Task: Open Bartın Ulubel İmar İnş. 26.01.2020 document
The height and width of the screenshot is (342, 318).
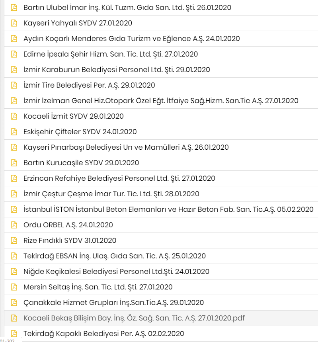Action: (127, 8)
